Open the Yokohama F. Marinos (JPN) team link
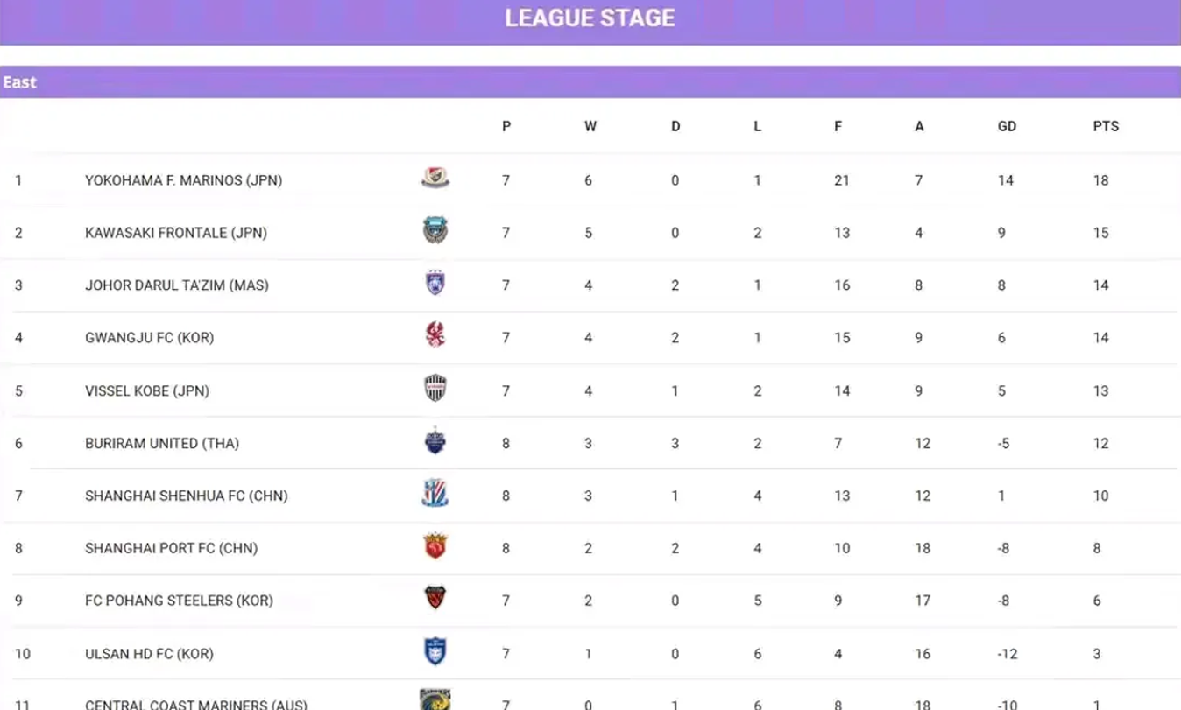Viewport: 1181px width, 710px height. (x=183, y=180)
